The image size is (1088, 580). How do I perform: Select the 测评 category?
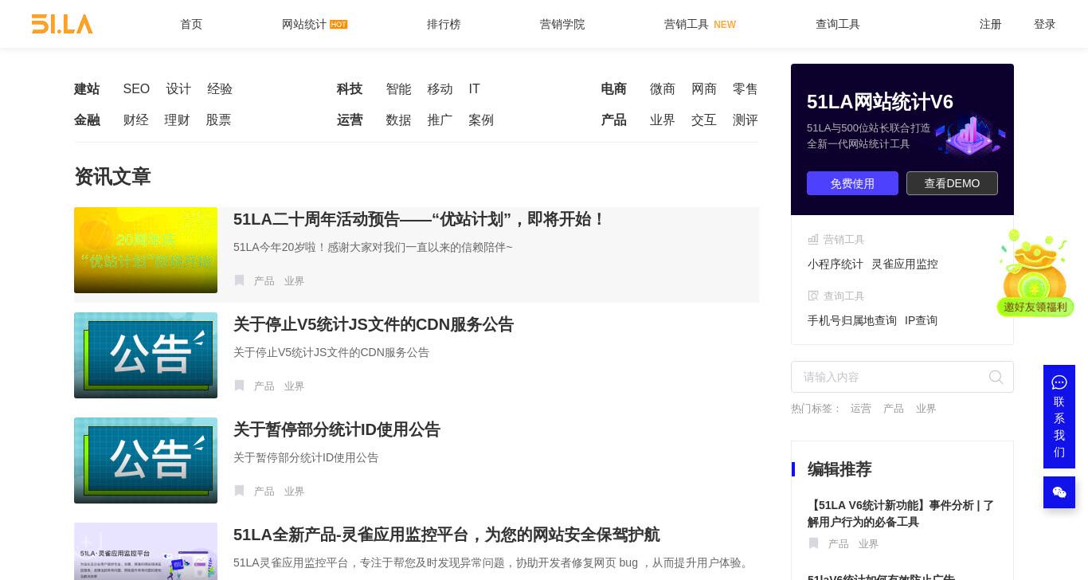(x=746, y=120)
